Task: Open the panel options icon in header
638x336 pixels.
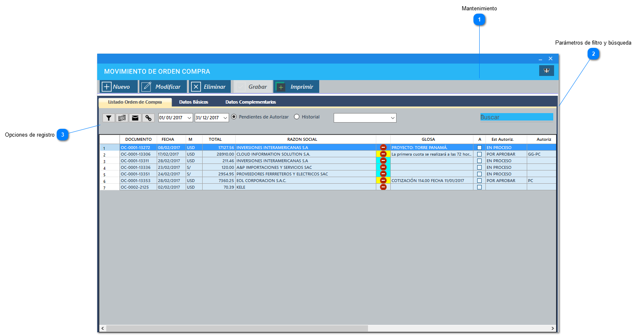Action: [547, 71]
